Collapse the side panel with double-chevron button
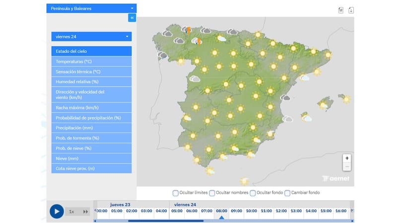The height and width of the screenshot is (223, 397). pyautogui.click(x=132, y=18)
